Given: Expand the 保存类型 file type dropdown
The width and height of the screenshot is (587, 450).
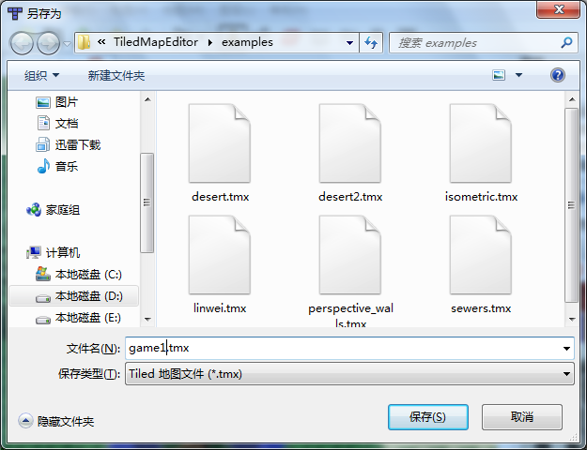Looking at the screenshot, I should coord(566,374).
